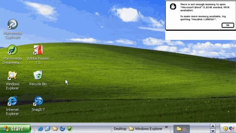236x133 pixels.
Task: Click the "Adobe Reader 7.0" label text
Action: click(38, 61)
